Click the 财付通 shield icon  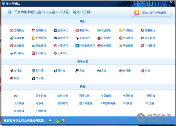click(34, 71)
